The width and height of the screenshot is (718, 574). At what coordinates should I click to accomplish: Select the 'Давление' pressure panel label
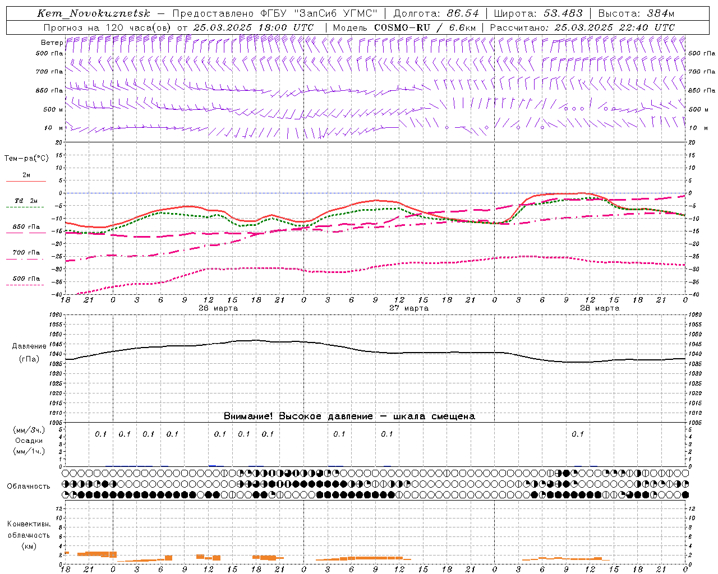coord(29,346)
